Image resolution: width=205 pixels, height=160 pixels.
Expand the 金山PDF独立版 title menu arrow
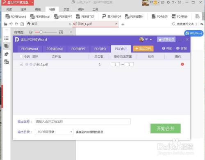pyautogui.click(x=32, y=2)
